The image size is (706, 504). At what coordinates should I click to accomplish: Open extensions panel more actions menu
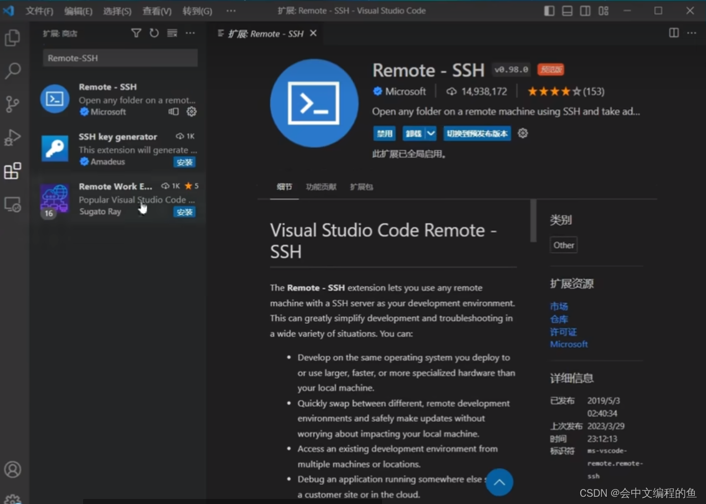pos(190,33)
